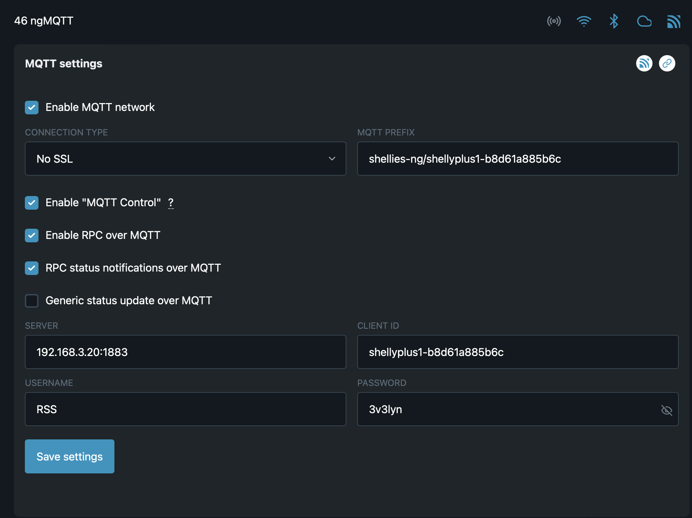Screen dimensions: 692x518
Task: Toggle Enable MQTT network checkbox
Action: click(32, 108)
